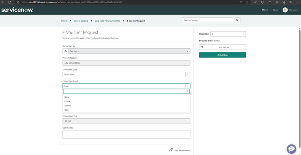Click Add attachments link
301x155 pixels.
click(182, 151)
